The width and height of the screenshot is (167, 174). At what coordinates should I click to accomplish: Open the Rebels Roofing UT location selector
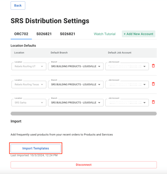click(29, 66)
